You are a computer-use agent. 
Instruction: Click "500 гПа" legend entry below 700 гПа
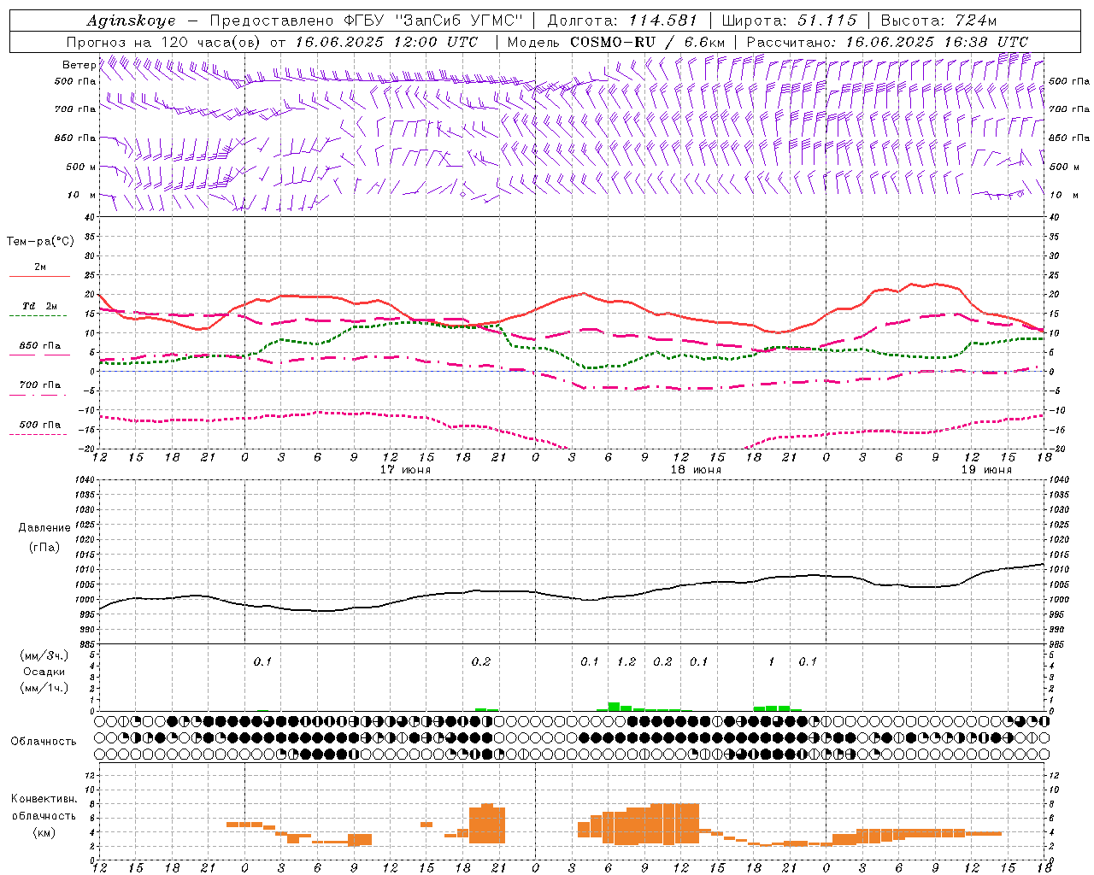point(40,425)
